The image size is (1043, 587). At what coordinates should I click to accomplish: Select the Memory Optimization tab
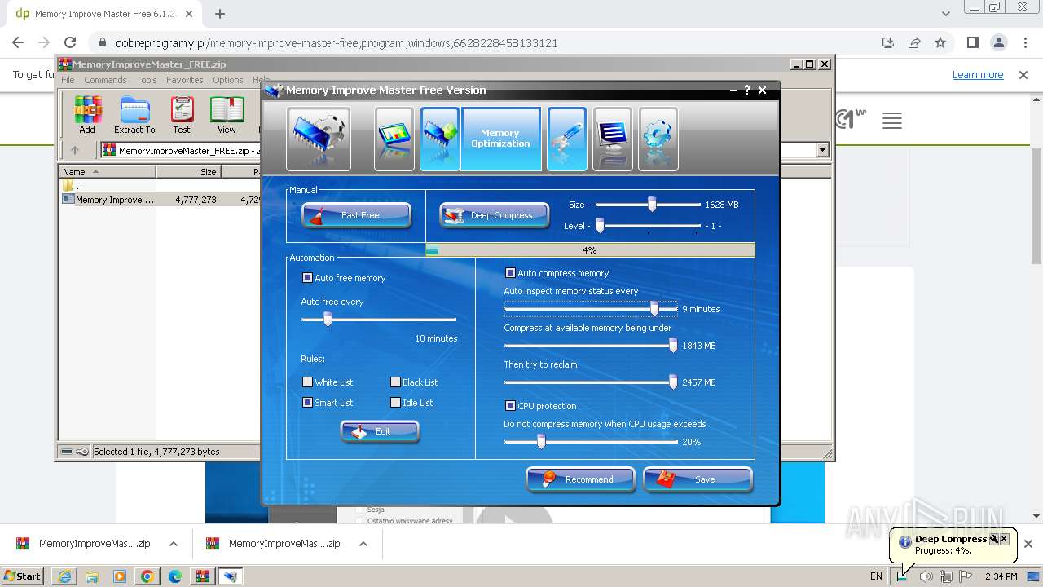500,139
